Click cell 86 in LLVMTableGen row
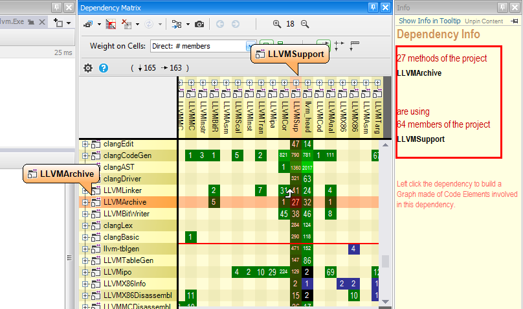Viewport: 523px width, 309px height. (307, 260)
